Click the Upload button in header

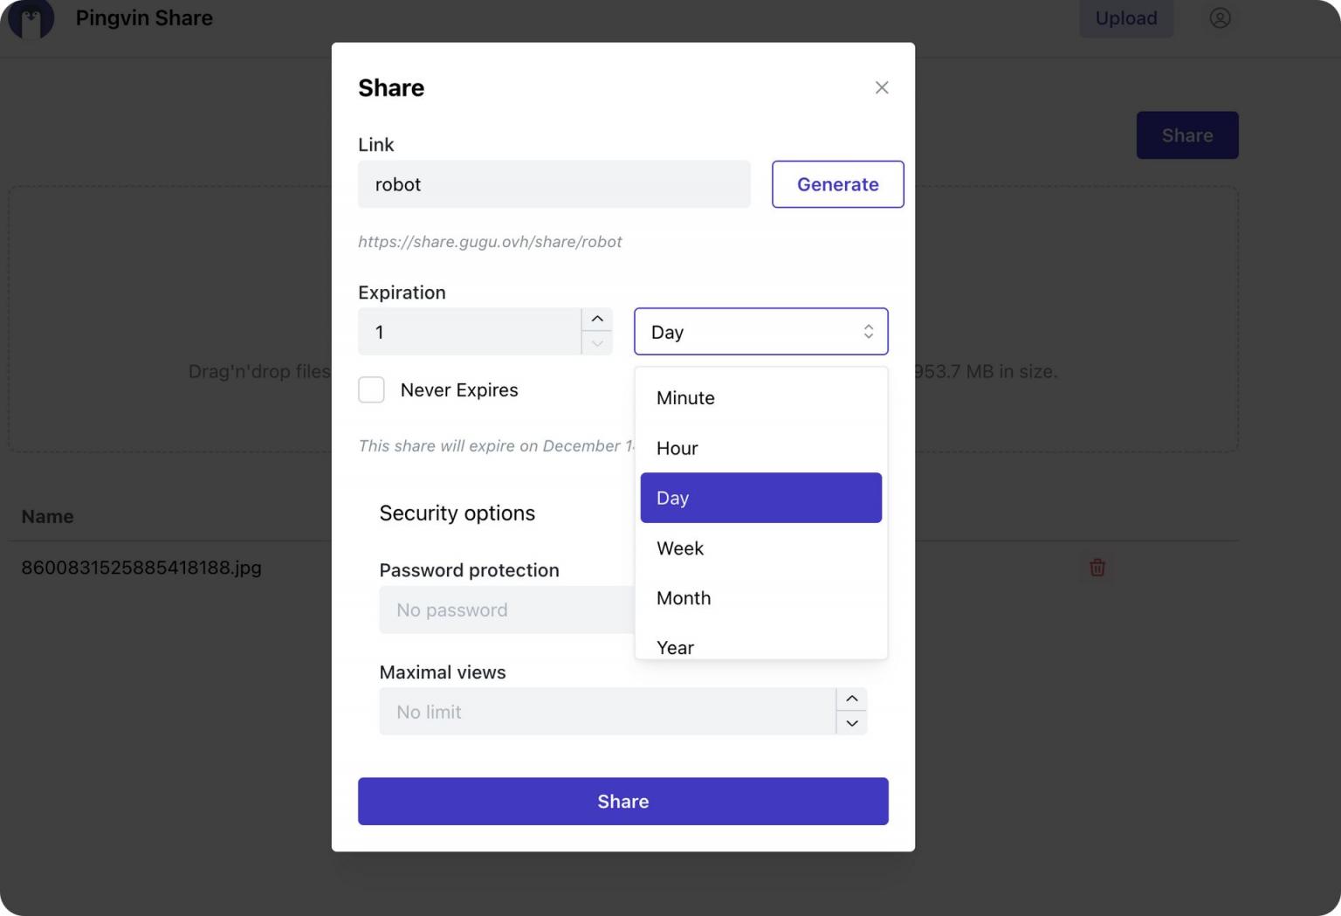[1125, 18]
